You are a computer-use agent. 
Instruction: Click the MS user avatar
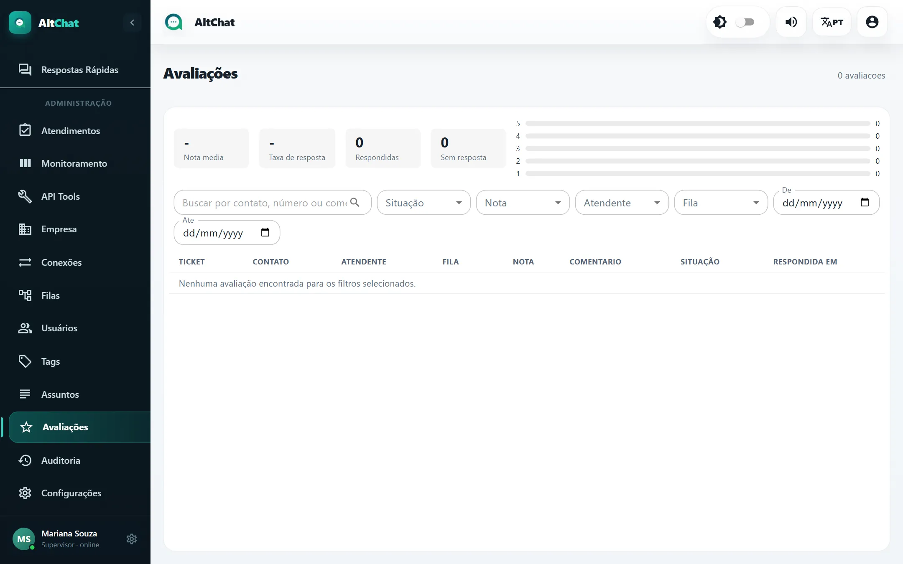point(24,539)
